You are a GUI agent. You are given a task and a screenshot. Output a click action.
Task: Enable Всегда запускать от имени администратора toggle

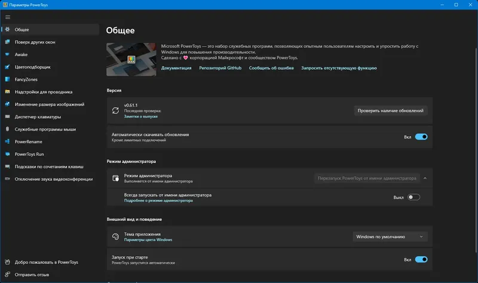(413, 197)
